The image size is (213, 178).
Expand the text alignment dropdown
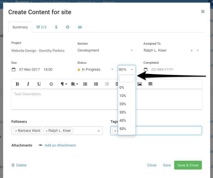(75, 84)
